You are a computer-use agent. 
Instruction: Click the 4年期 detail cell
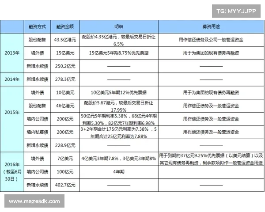click(x=119, y=172)
